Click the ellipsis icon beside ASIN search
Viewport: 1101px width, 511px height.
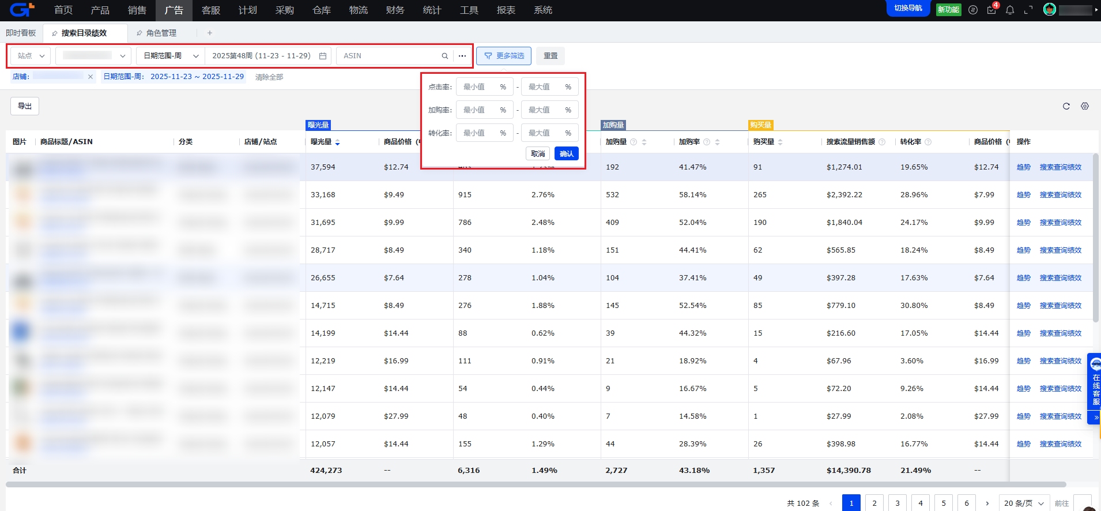pyautogui.click(x=462, y=56)
